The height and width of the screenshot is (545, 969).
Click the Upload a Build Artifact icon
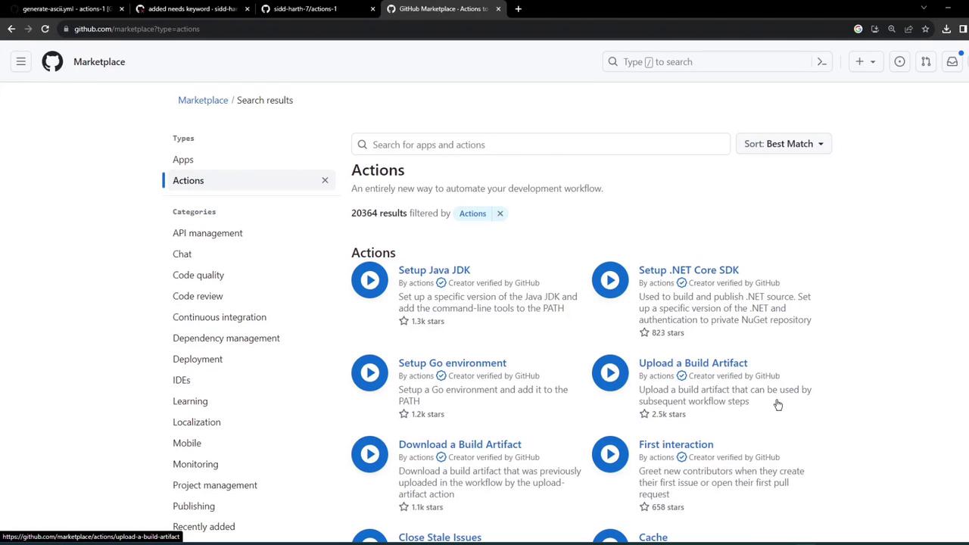tap(609, 372)
